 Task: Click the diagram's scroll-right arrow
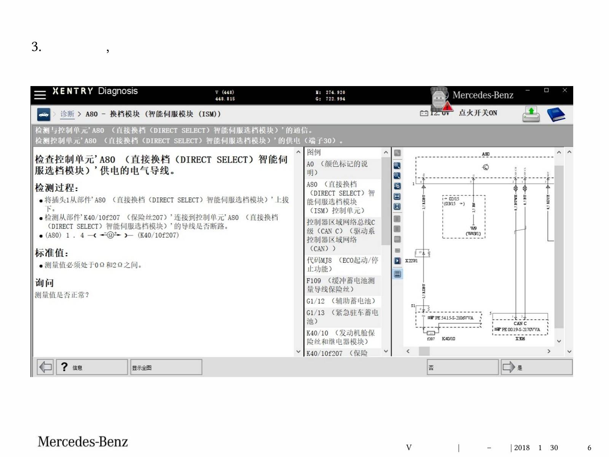pos(549,351)
